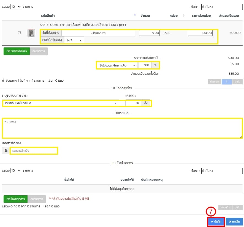Click the top search คำค้นหา field
The image size is (244, 227).
pos(222,7)
